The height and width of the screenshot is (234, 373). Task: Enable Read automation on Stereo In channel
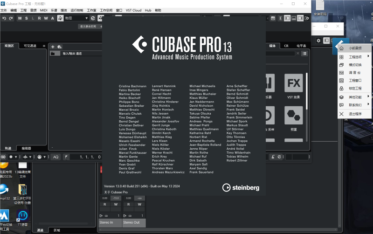(104, 204)
